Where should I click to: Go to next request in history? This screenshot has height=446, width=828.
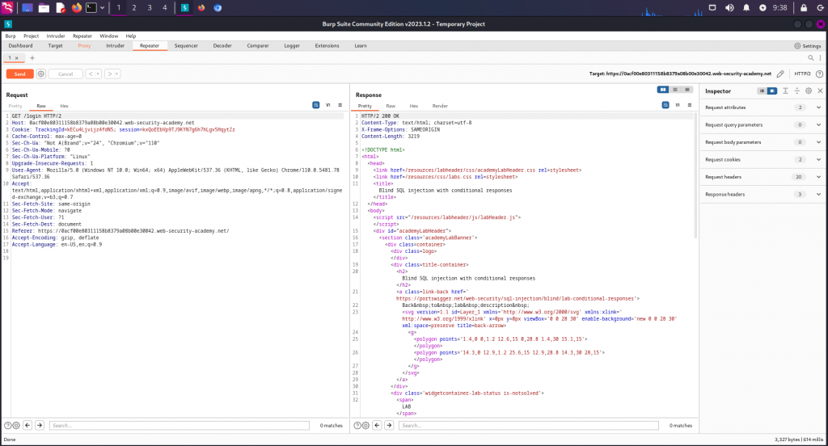110,74
